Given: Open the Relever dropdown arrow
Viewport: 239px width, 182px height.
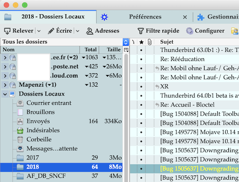Looking at the screenshot, I should tap(39, 31).
